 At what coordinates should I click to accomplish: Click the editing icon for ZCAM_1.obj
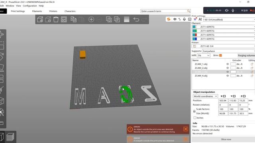252,64
